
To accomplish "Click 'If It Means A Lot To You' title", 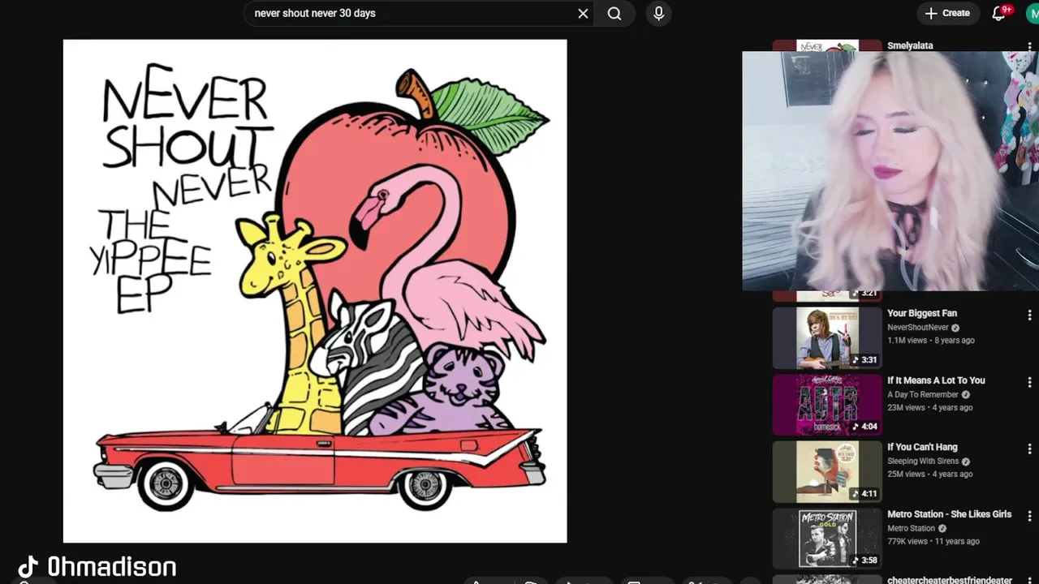I will pos(936,380).
